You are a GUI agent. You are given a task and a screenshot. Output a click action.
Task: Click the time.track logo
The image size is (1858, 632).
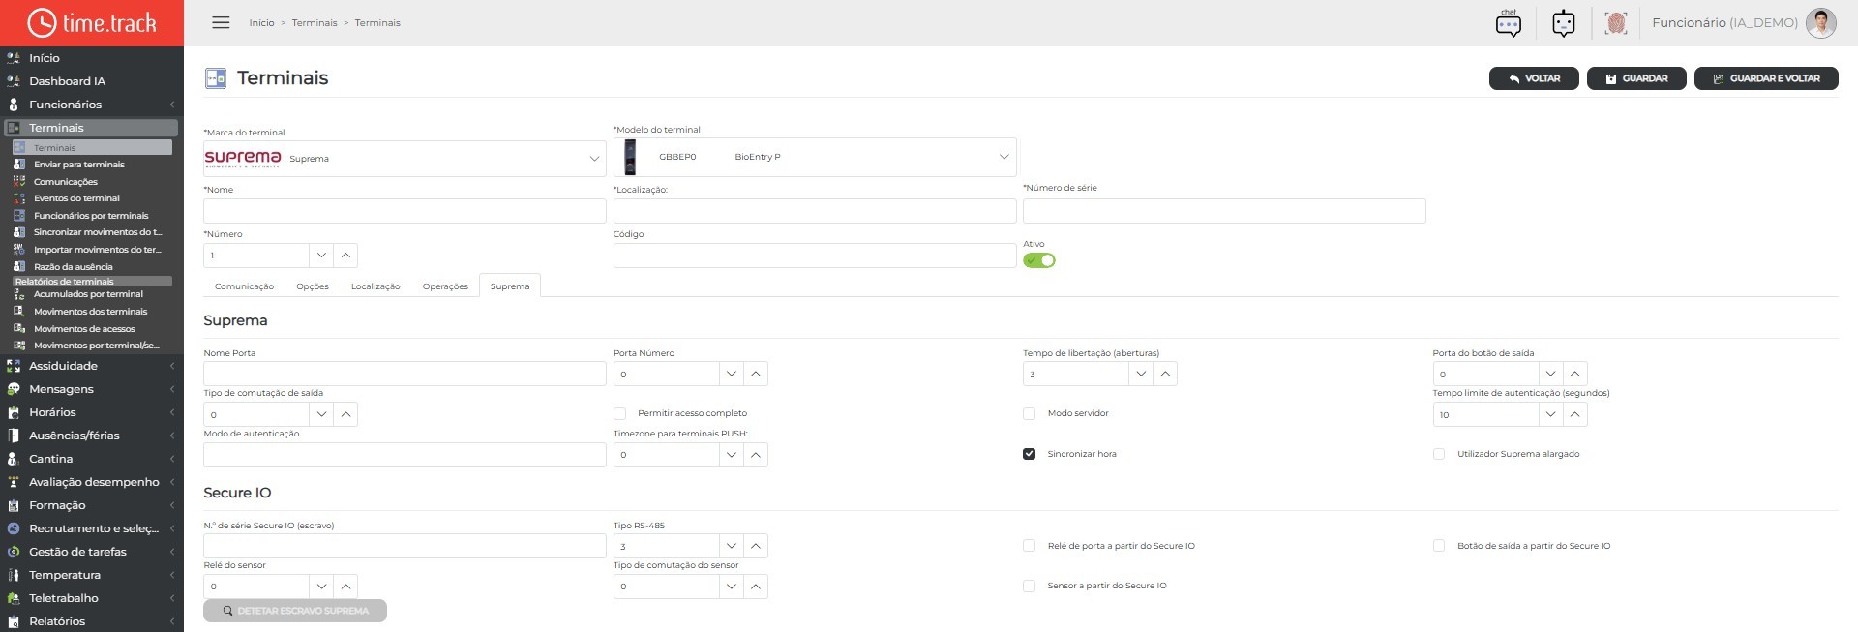point(92,22)
